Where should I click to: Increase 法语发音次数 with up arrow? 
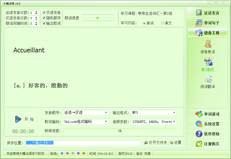pos(36,12)
